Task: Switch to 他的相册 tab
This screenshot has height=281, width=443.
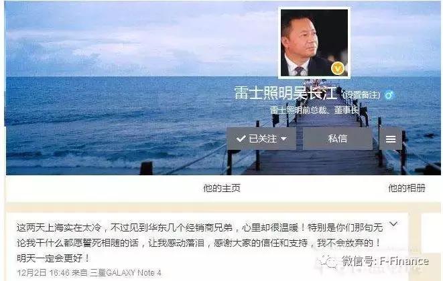Action: 407,188
